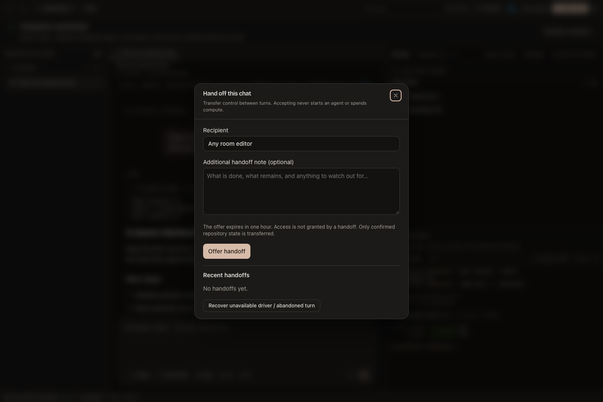This screenshot has height=402, width=603.
Task: Click the offer expires in one hour notice
Action: (x=299, y=230)
